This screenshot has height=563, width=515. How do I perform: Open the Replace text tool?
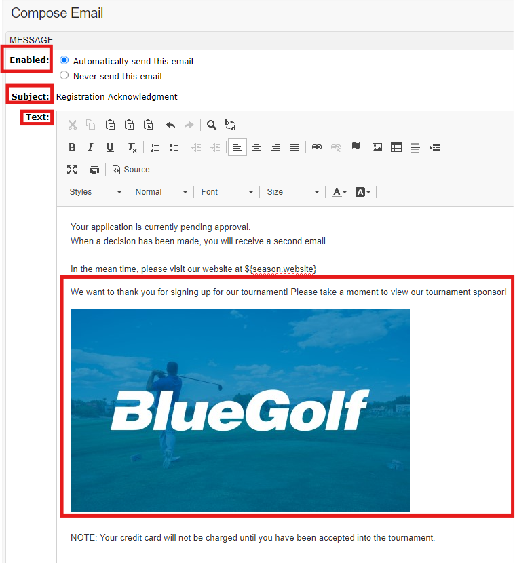pyautogui.click(x=231, y=125)
